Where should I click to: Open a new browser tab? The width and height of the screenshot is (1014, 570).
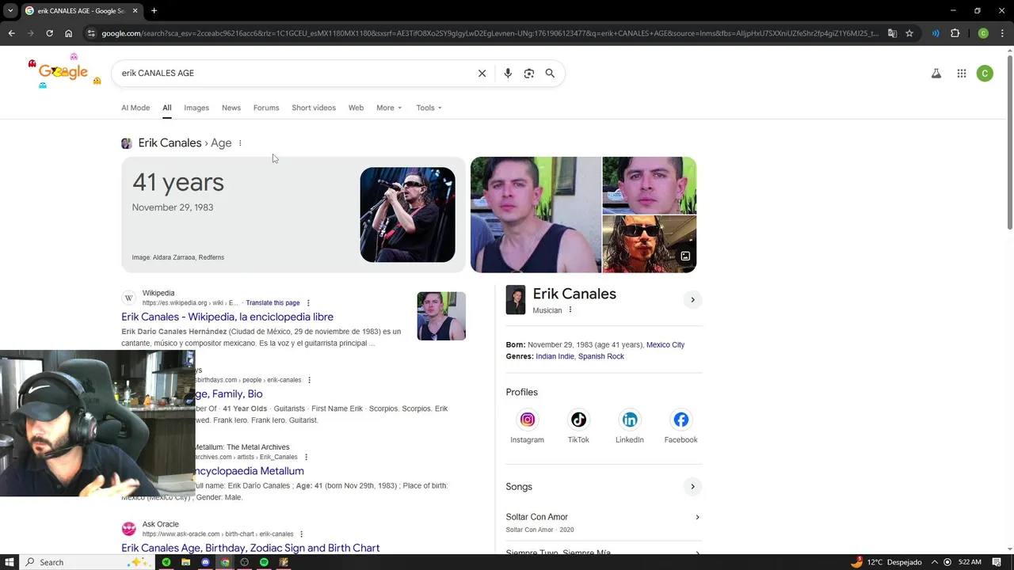[154, 11]
